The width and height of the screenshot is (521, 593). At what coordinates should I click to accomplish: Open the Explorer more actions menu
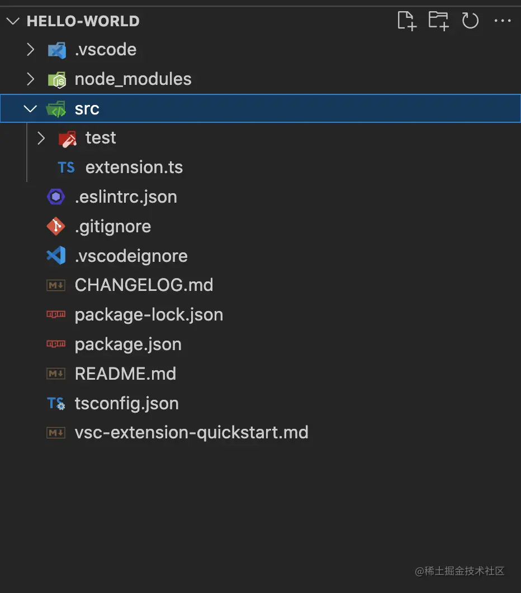tap(503, 21)
